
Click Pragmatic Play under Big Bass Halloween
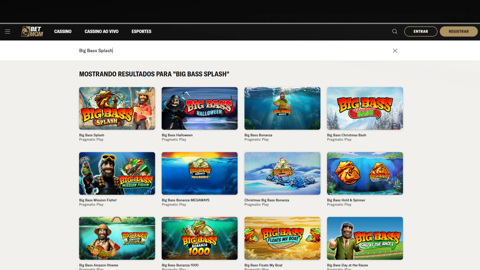[174, 139]
